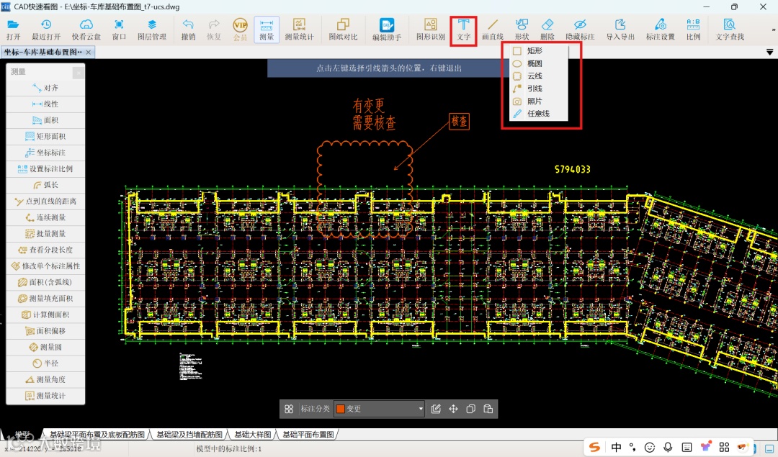Expand the tab list arrow at right

coord(769,52)
